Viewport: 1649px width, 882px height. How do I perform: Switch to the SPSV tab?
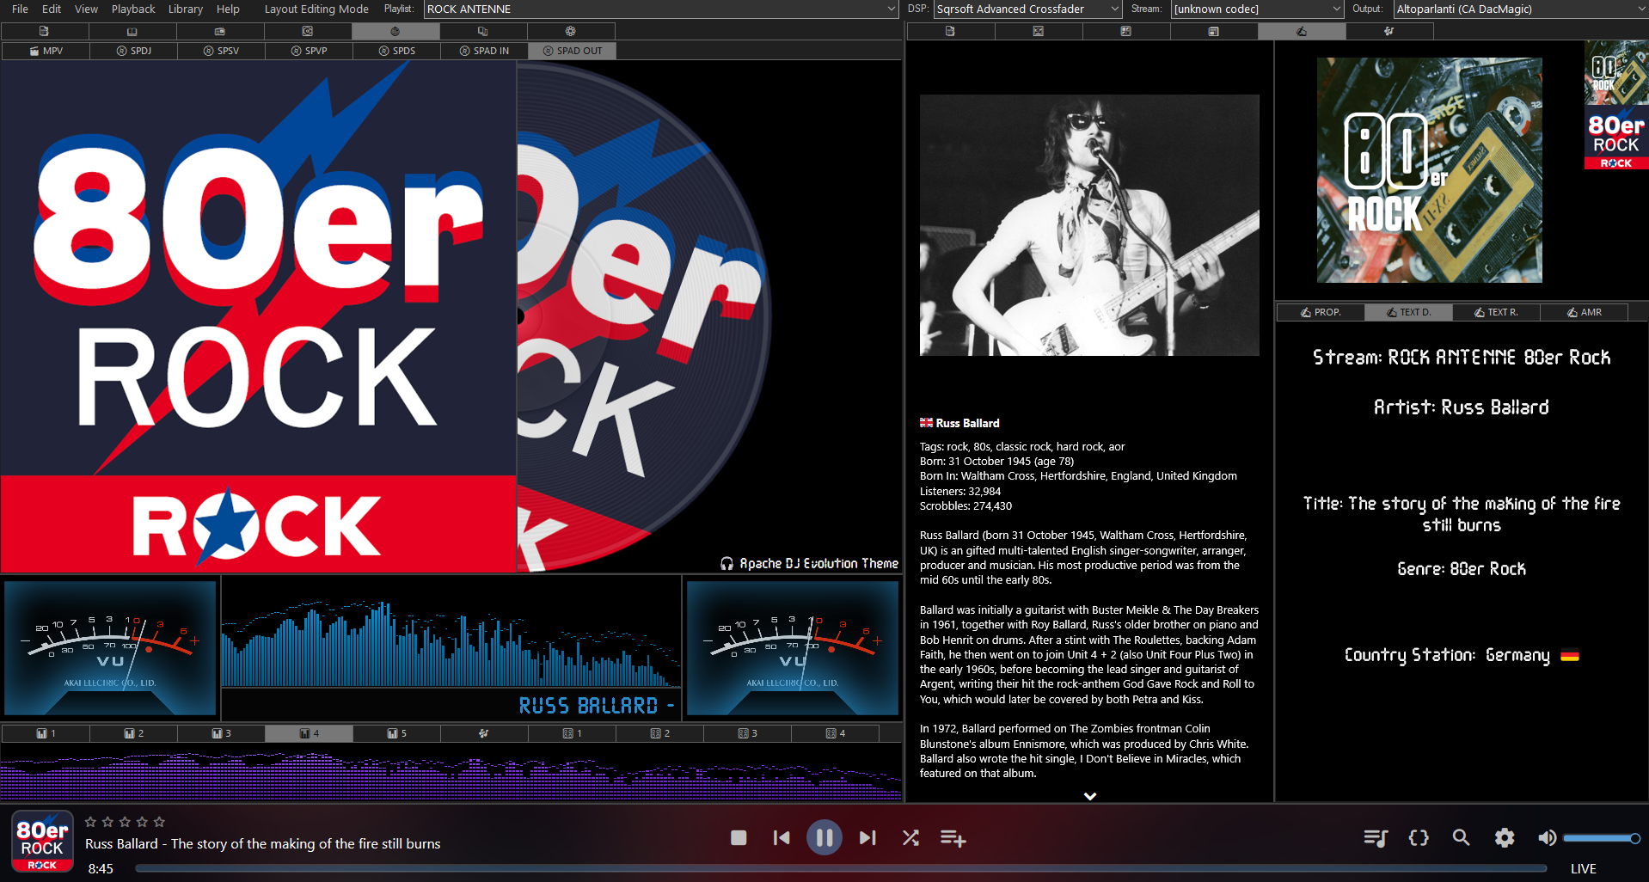point(221,51)
